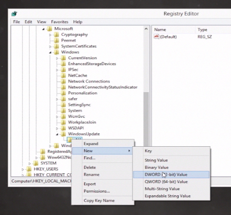Click the (Default) string value icon

(156, 37)
